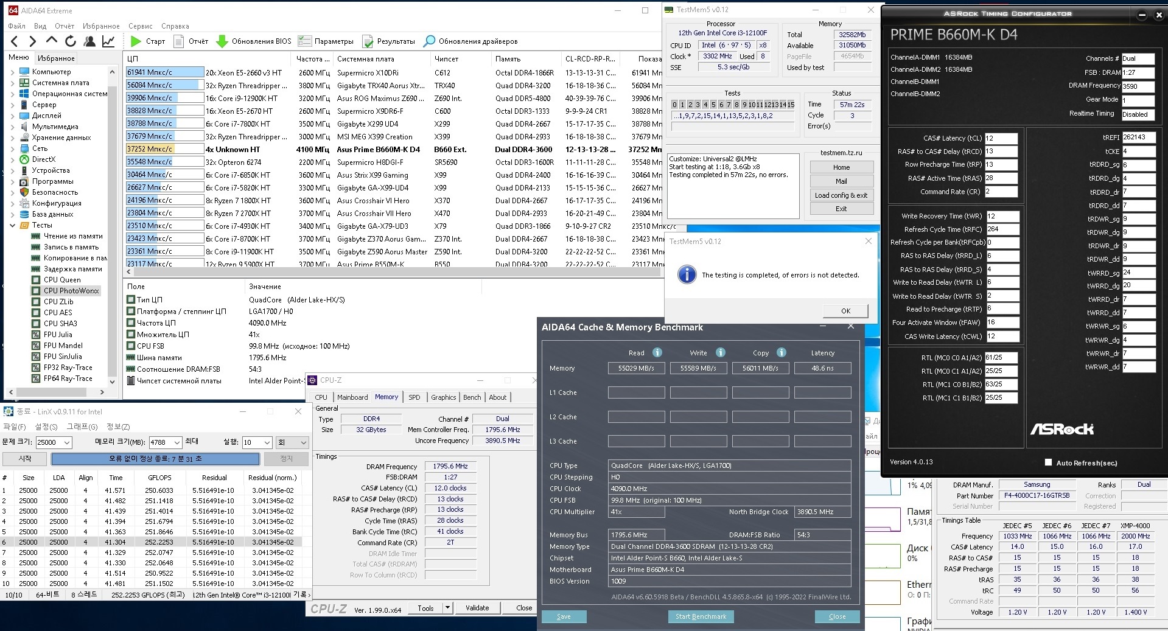Show info for Read column in AIDA64 benchmark
1168x631 pixels.
pyautogui.click(x=657, y=352)
